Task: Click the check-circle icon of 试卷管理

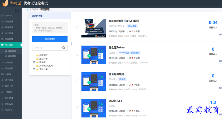Action: click(2, 21)
